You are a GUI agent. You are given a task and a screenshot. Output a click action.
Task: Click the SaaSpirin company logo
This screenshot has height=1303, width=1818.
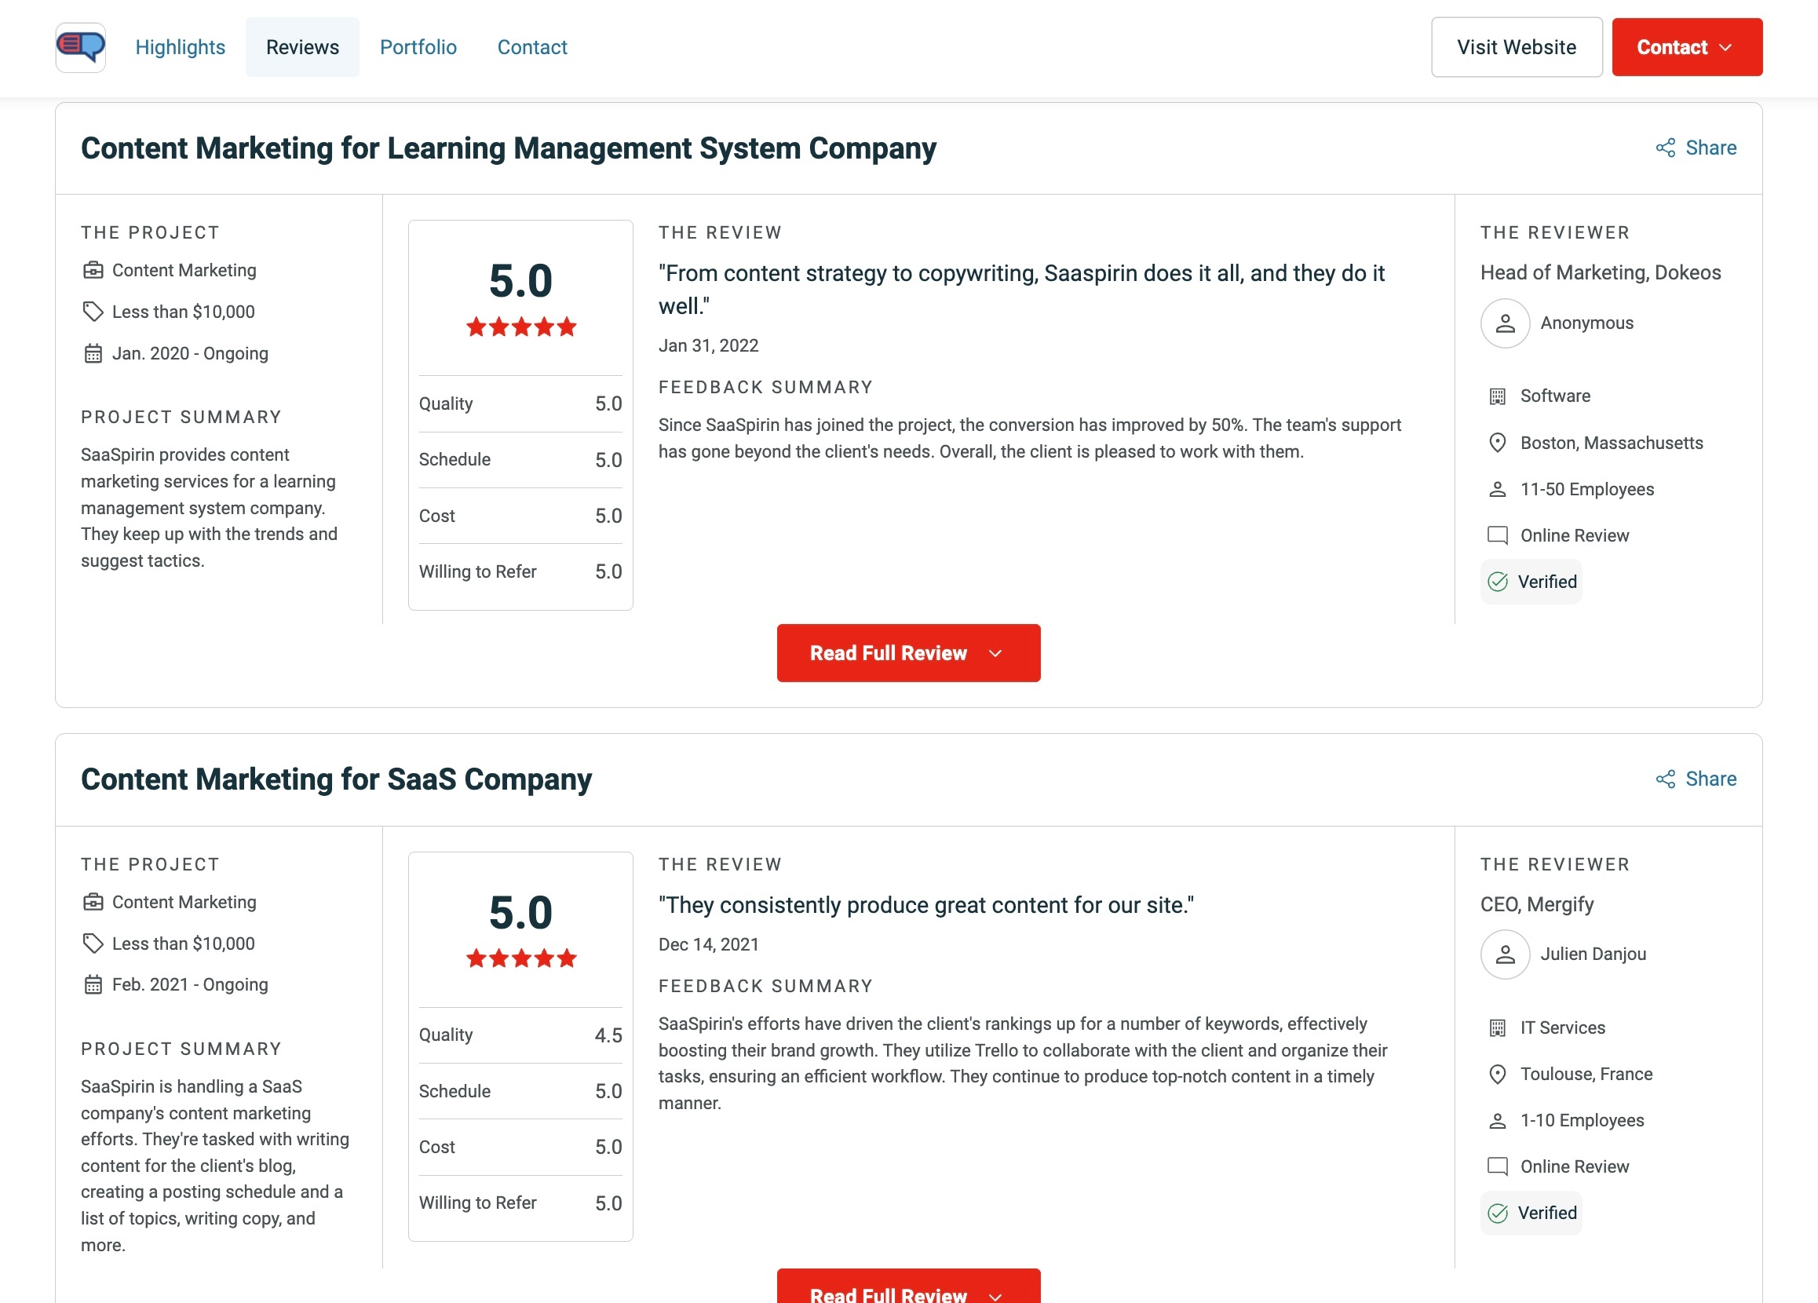pyautogui.click(x=80, y=46)
